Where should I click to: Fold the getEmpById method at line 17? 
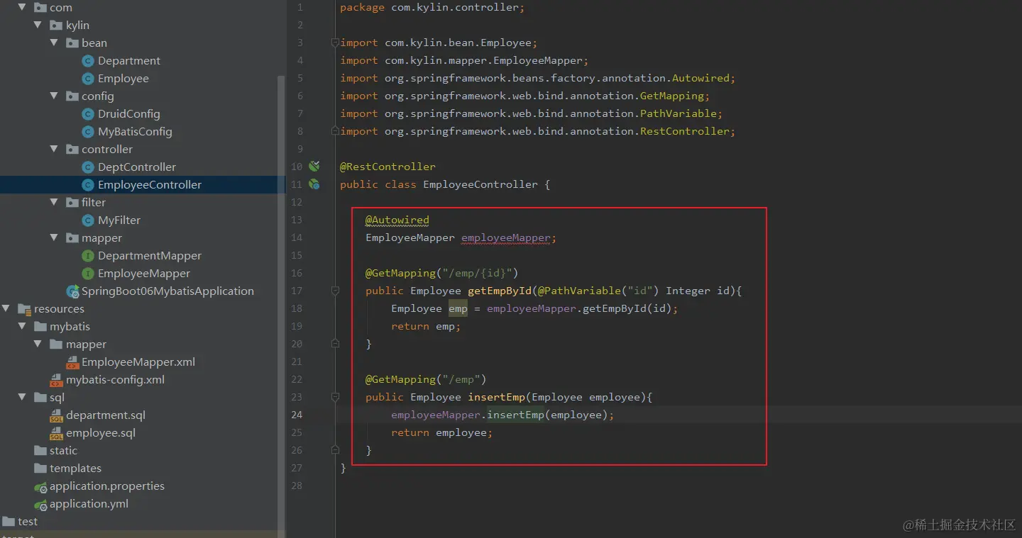[335, 291]
